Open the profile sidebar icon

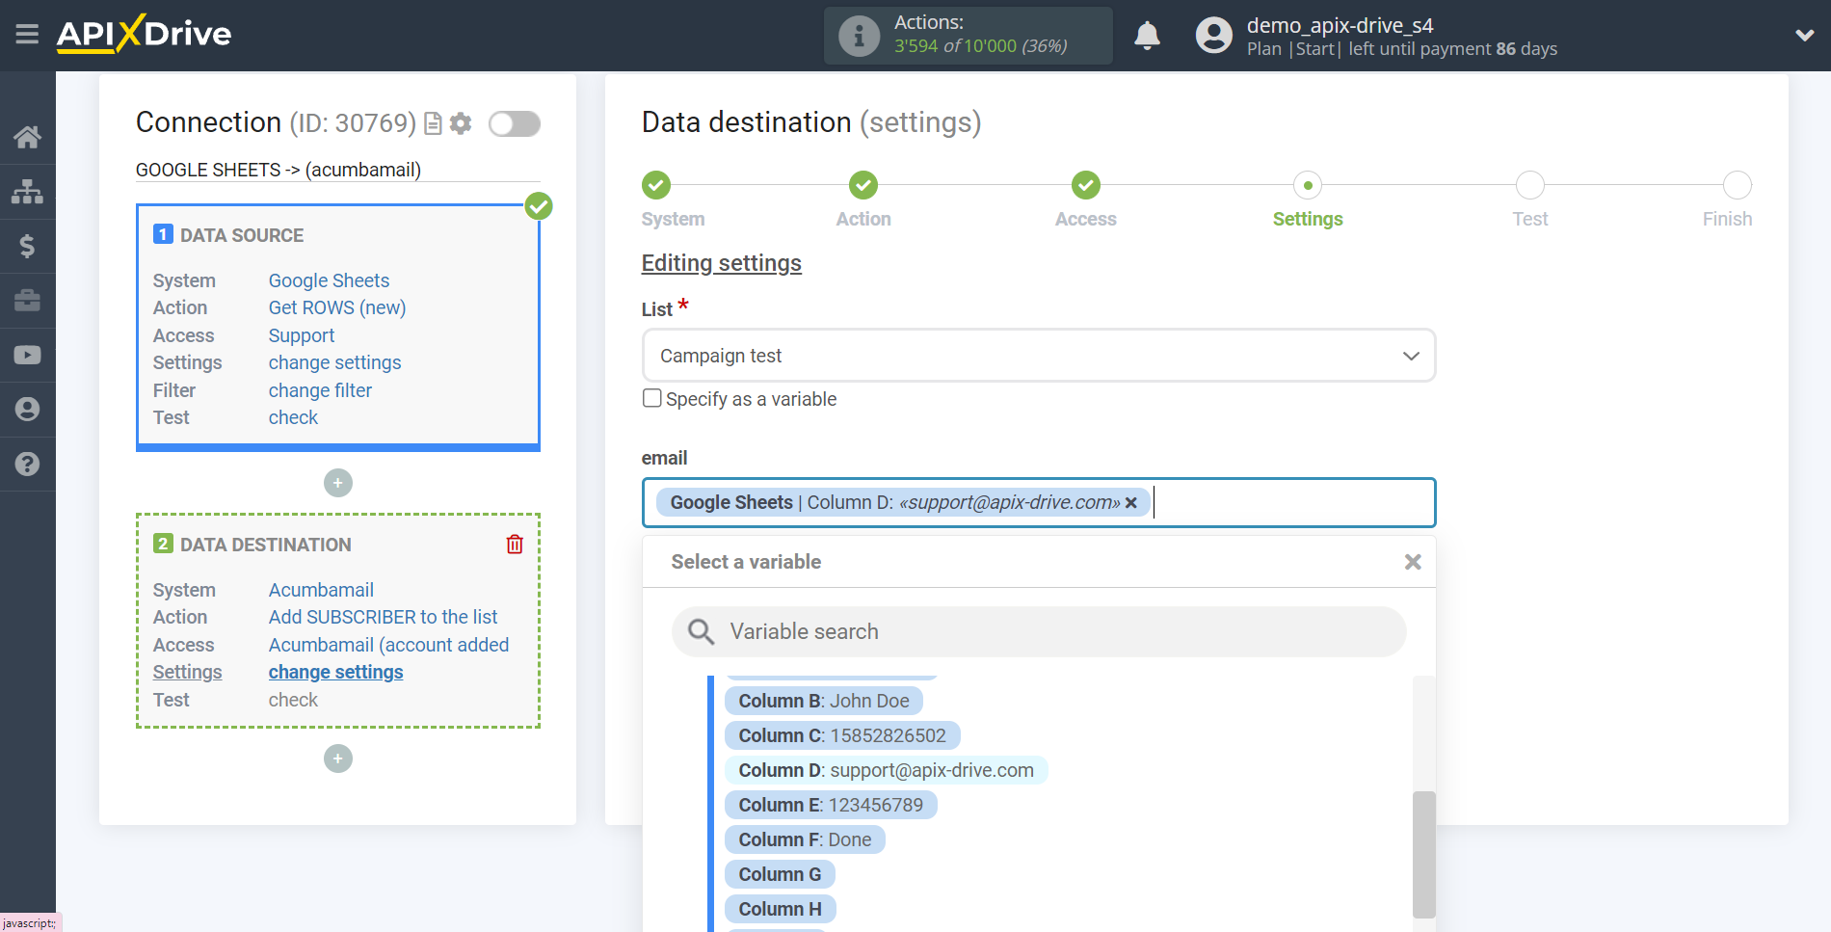point(27,410)
